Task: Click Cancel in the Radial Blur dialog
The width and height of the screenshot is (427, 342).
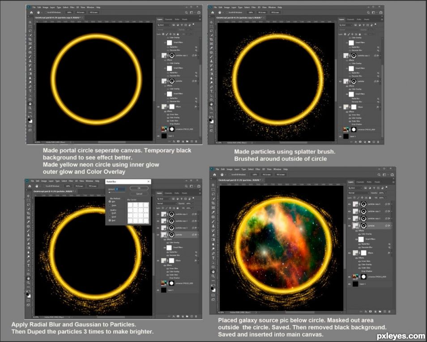Action: tap(139, 194)
